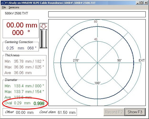
Task: Open the File menu
Action: pos(4,7)
